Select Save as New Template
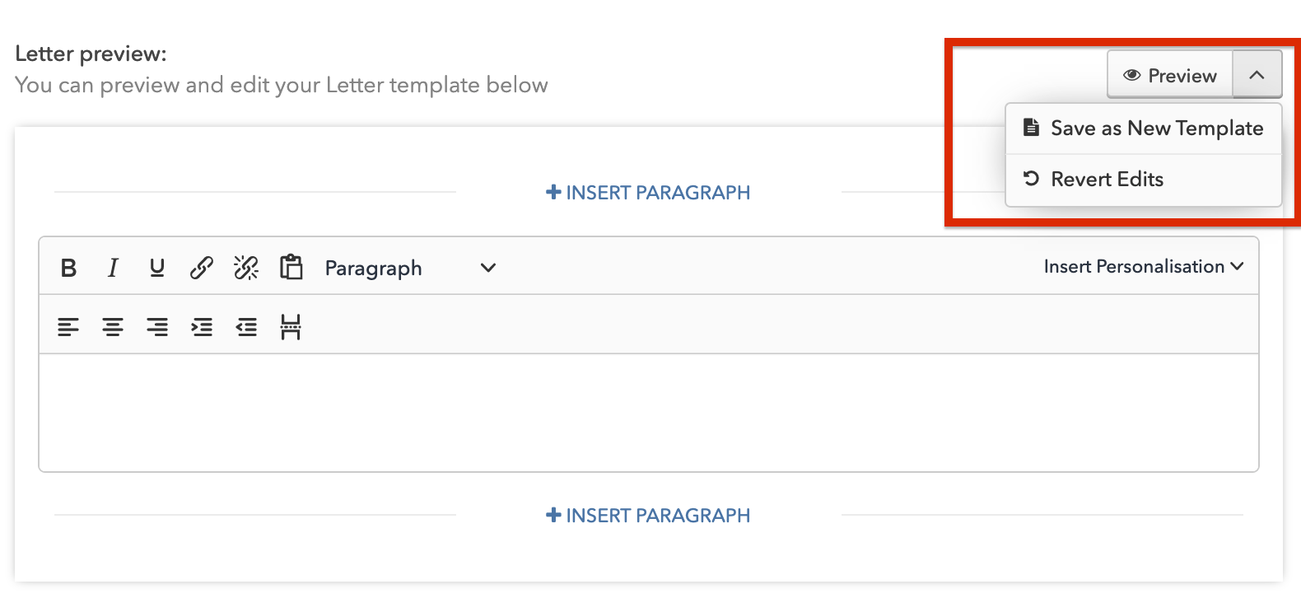The image size is (1301, 603). coord(1144,129)
